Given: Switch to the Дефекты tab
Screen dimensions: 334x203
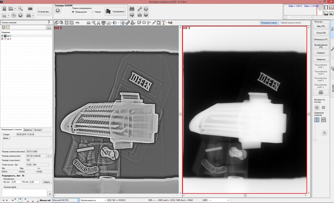Looking at the screenshot, I should coord(28,130).
